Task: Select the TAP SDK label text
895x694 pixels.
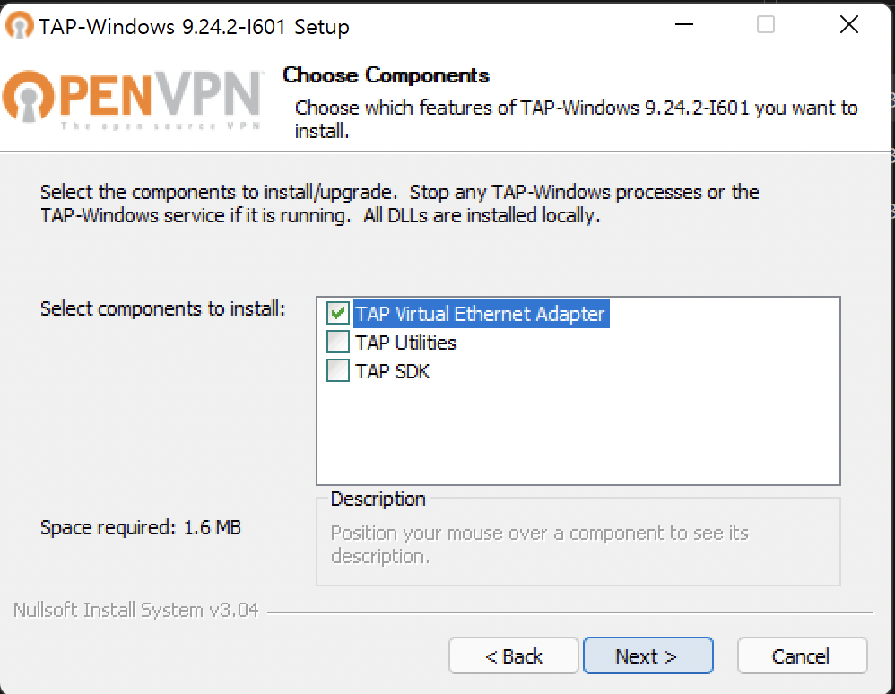Action: tap(392, 371)
